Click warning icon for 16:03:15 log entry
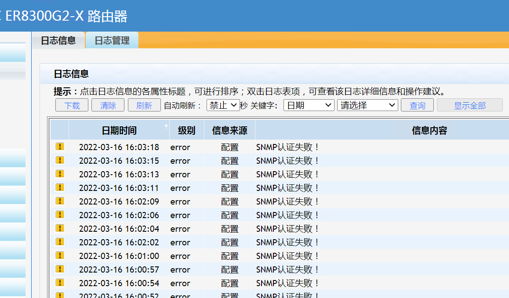This screenshot has width=509, height=298. coord(59,160)
